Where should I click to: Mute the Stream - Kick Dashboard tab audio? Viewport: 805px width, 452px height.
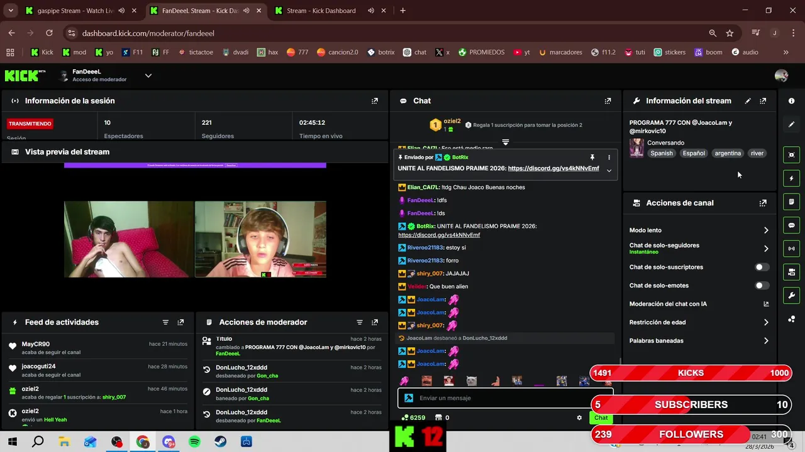(x=371, y=11)
